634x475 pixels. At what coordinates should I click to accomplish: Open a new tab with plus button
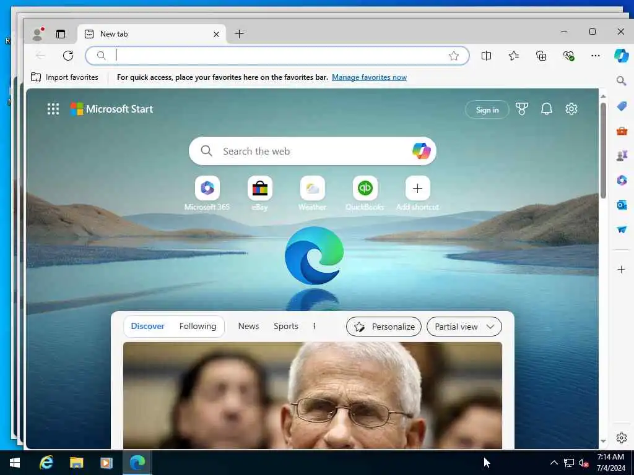pos(240,34)
